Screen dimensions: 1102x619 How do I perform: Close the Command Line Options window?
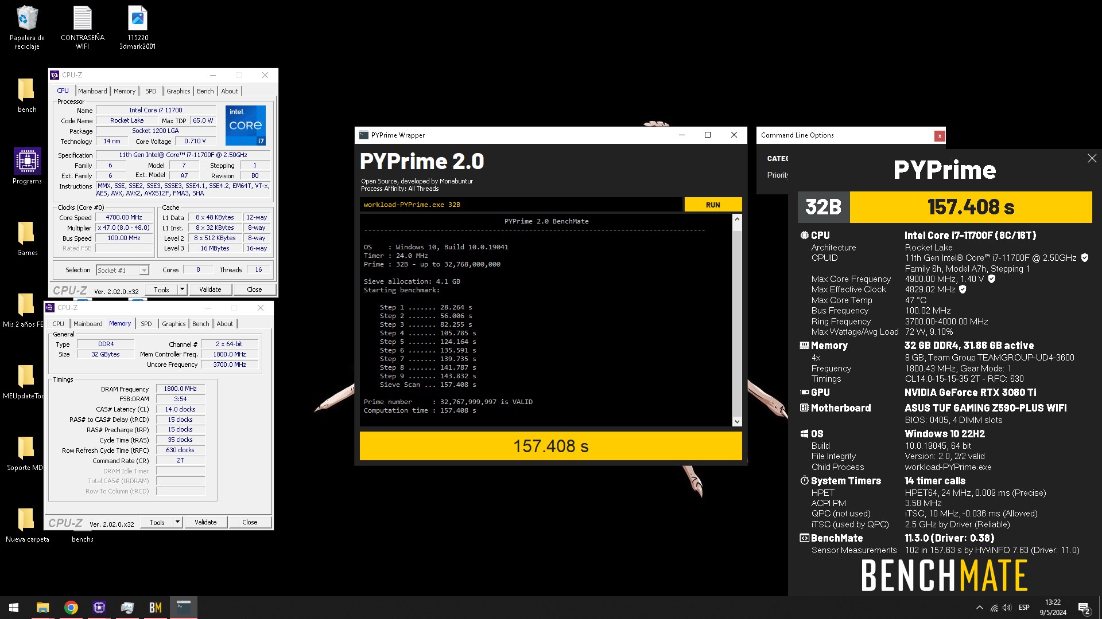point(940,136)
